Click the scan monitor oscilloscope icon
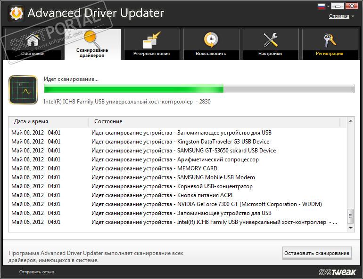 coord(23,90)
